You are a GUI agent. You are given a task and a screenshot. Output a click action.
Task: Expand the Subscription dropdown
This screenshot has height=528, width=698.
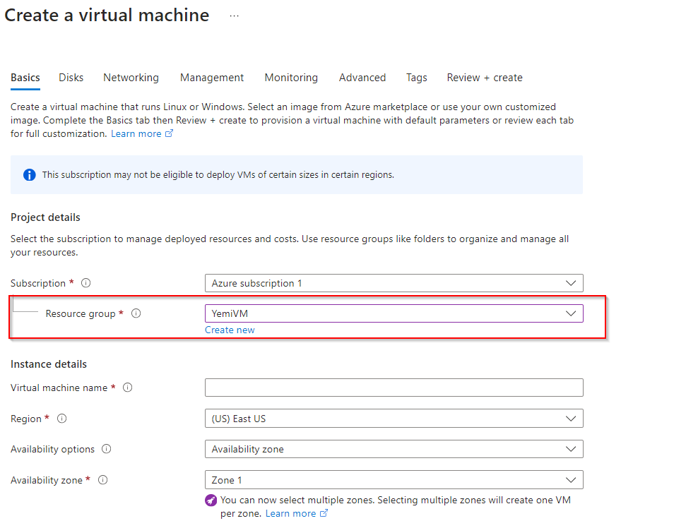coord(394,283)
